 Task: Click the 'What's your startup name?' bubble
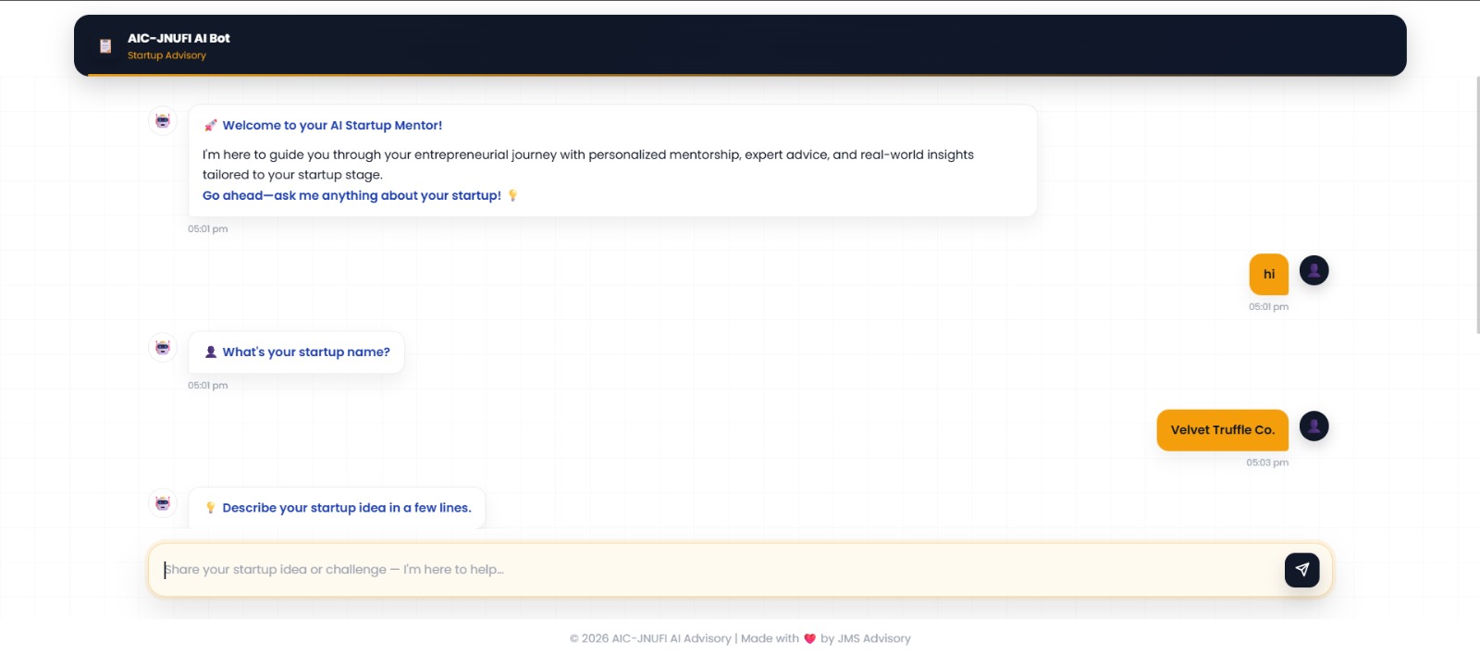pos(296,352)
